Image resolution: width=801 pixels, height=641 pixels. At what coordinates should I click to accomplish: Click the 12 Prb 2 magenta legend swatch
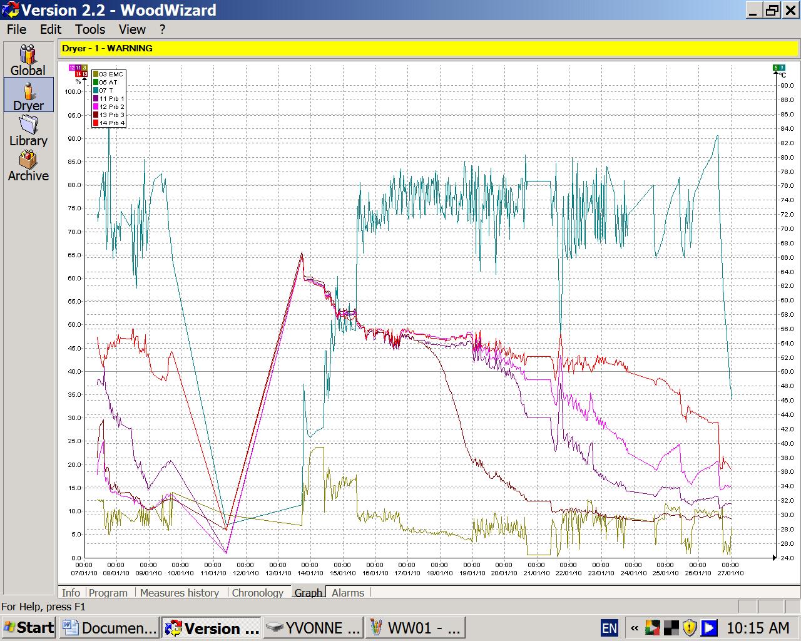click(96, 107)
